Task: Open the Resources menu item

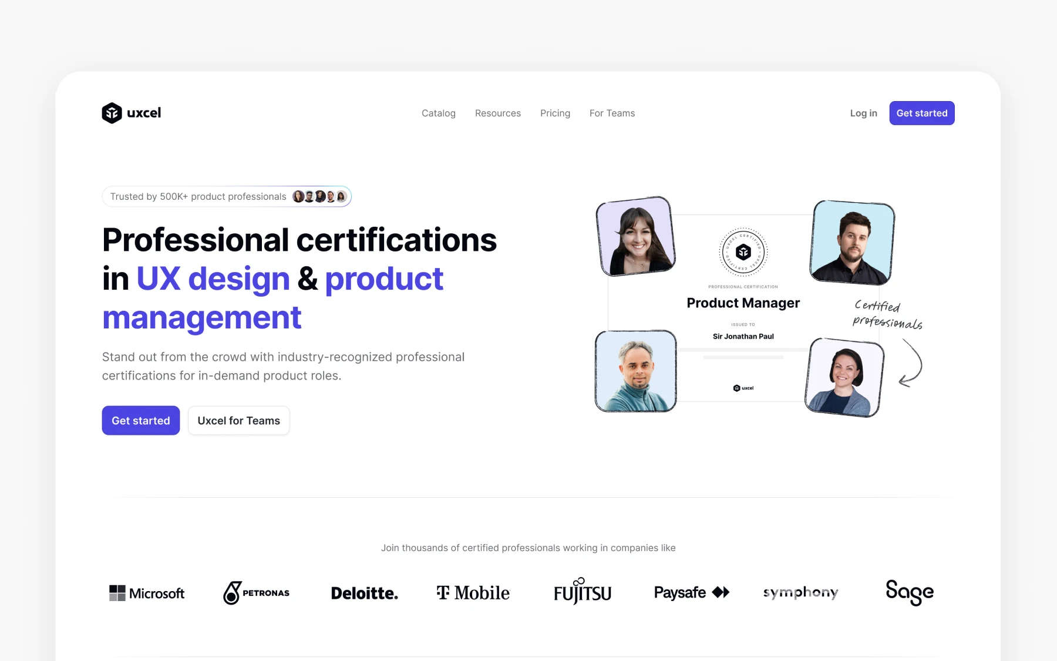Action: tap(498, 113)
